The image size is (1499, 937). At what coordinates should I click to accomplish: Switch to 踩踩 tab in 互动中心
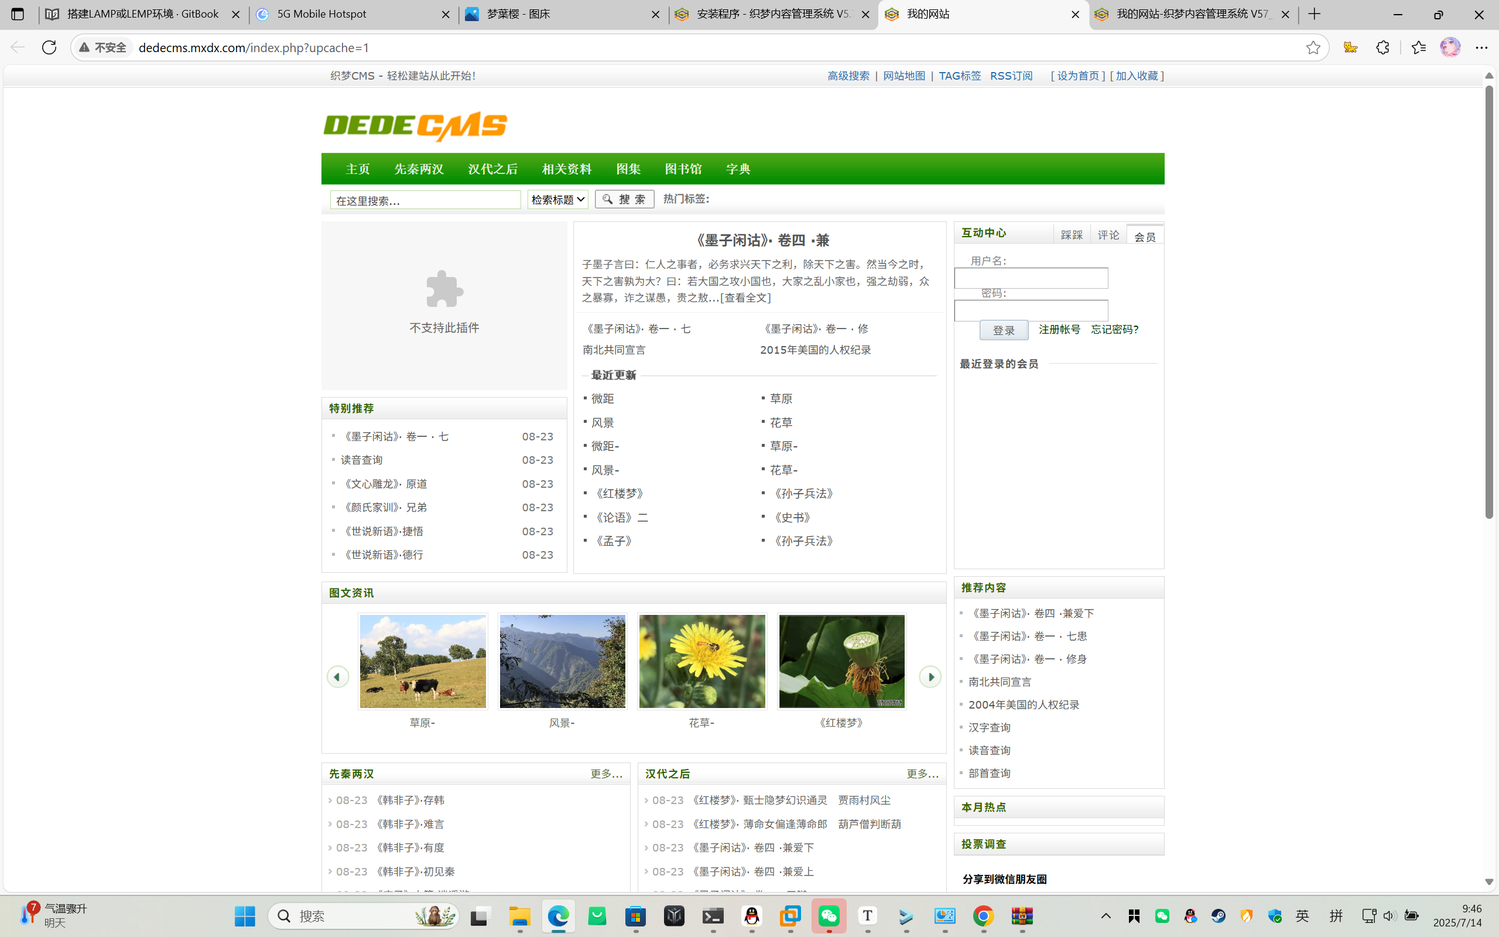[1072, 234]
